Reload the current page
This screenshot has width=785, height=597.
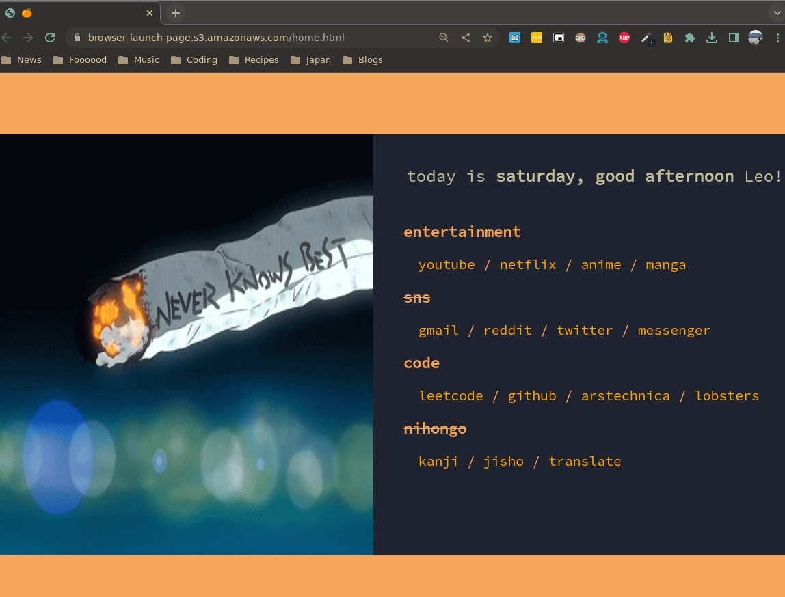[x=50, y=38]
